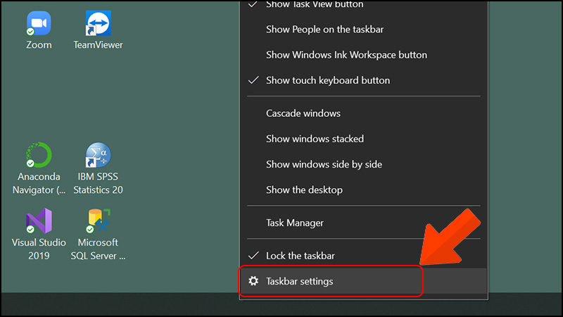Select Show windows stacked
563x317 pixels.
coord(315,139)
